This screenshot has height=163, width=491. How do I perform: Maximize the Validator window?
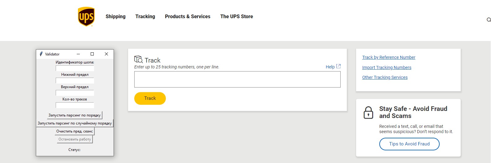tap(92, 54)
